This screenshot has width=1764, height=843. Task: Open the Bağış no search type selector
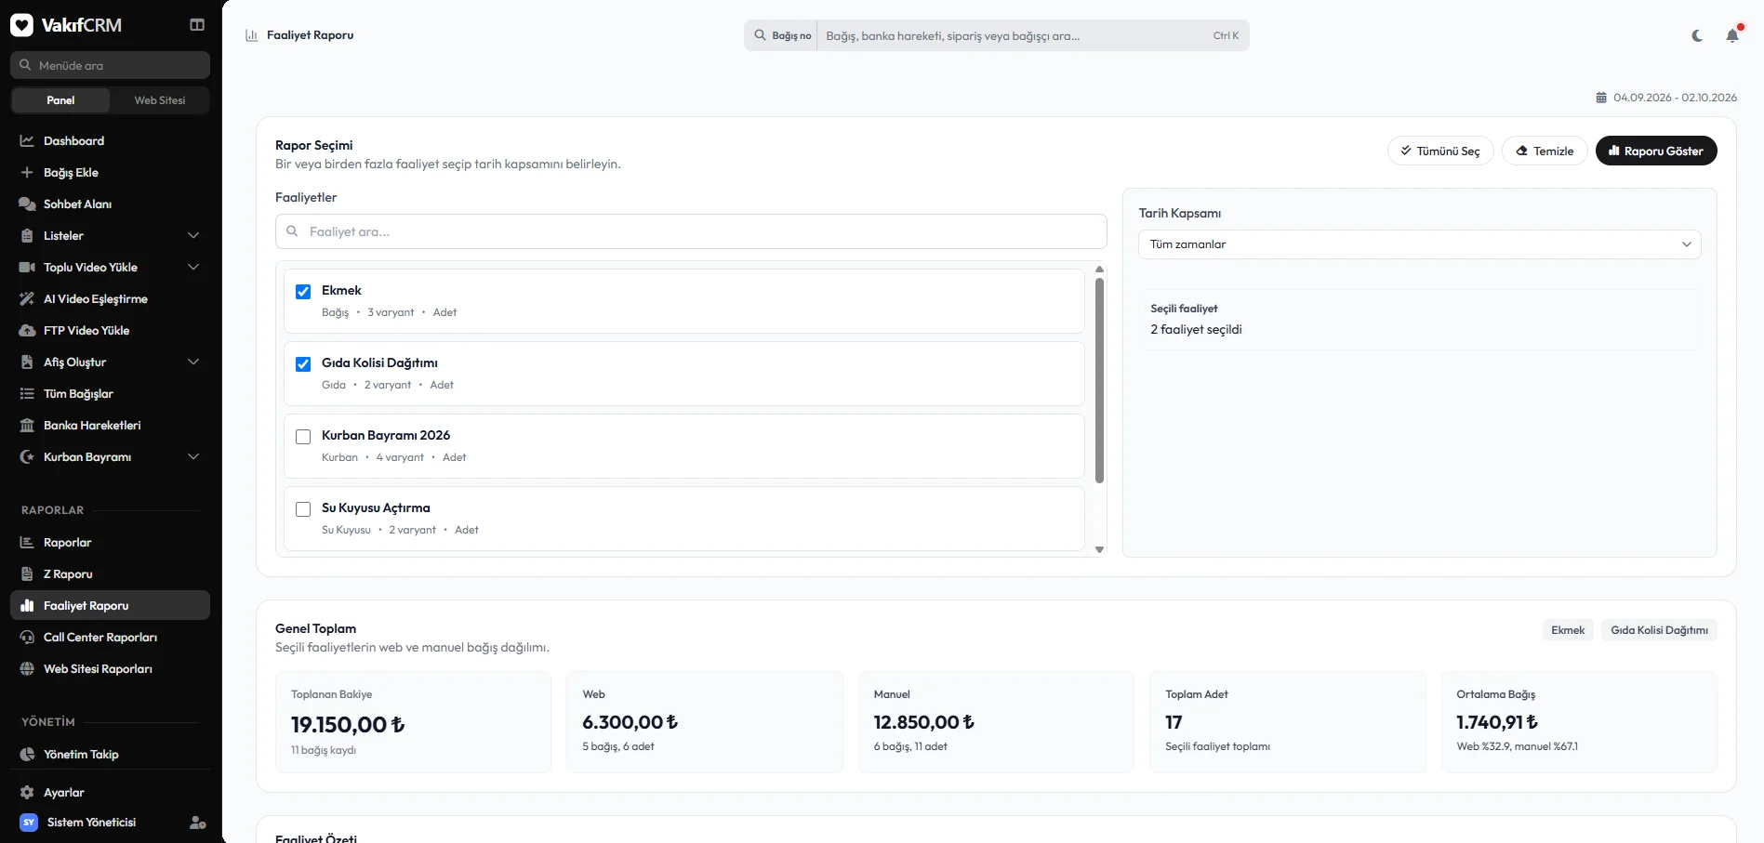coord(782,35)
